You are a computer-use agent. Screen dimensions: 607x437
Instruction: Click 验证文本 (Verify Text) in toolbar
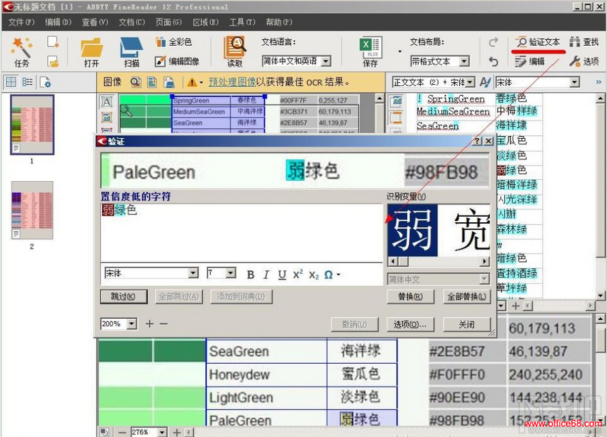[x=538, y=42]
